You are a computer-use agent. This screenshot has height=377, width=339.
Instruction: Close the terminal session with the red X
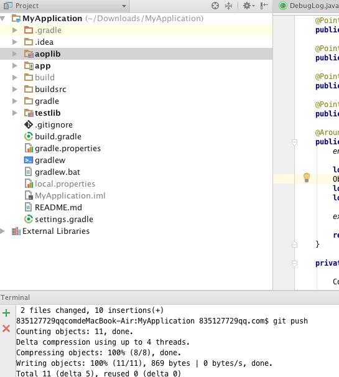click(6, 328)
